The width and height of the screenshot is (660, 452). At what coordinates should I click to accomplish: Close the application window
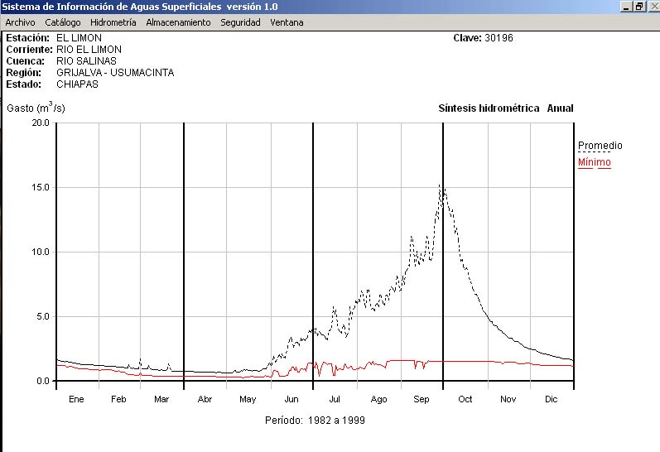[x=652, y=7]
